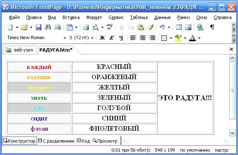
Task: Align text right
Action: point(152,38)
